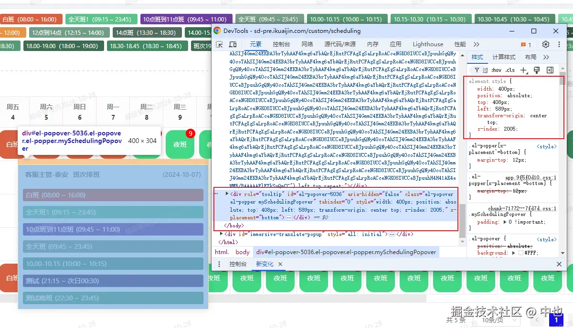Select the 布局 (Layout) sidebar tab
Image resolution: width=573 pixels, height=328 pixels.
click(x=531, y=57)
